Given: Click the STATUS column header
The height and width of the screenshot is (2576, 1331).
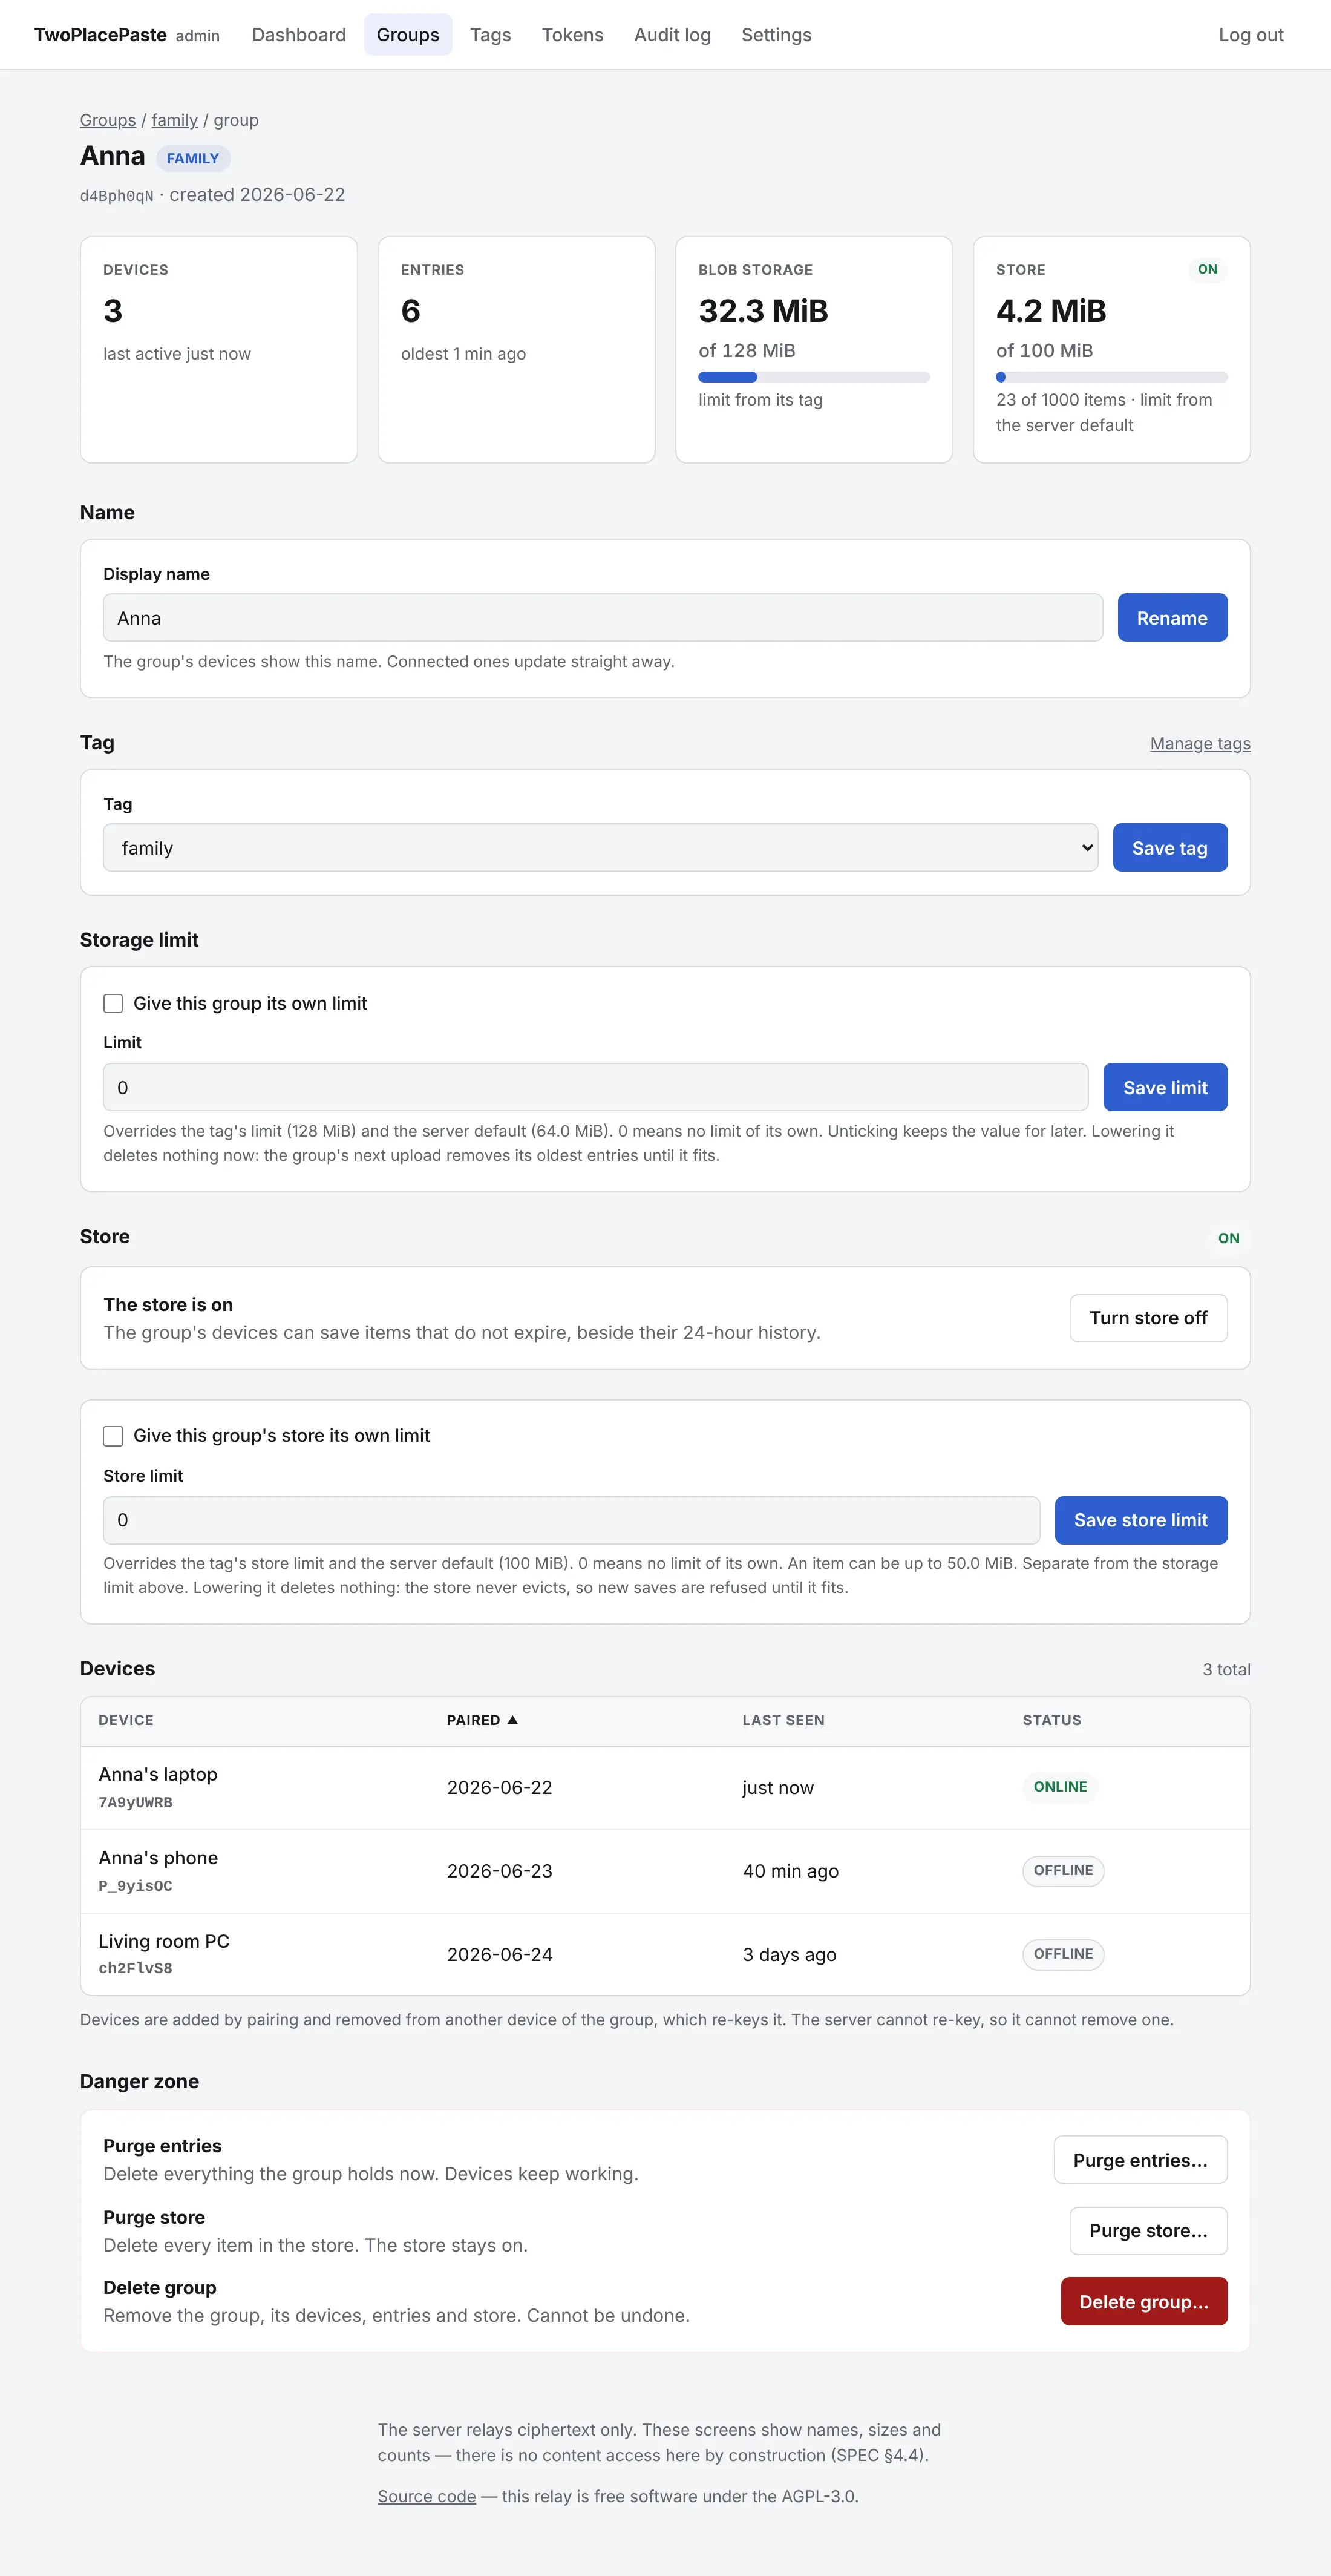Looking at the screenshot, I should [1051, 1720].
